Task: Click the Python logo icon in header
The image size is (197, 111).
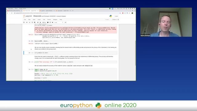Action: [x=111, y=16]
